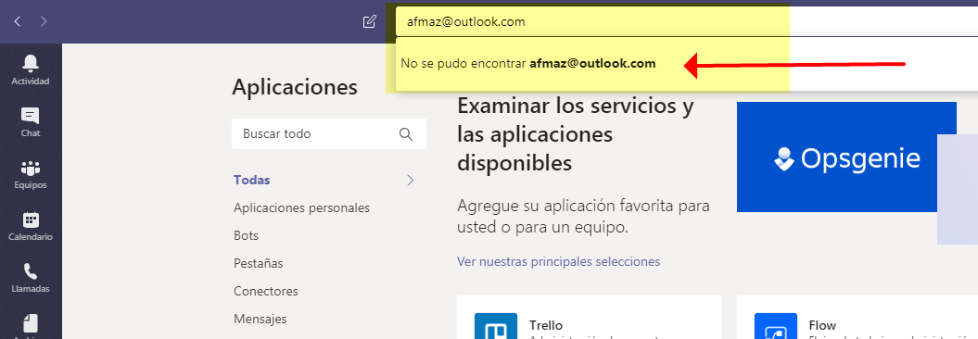
Task: Start a new chat with compose icon
Action: (x=369, y=22)
